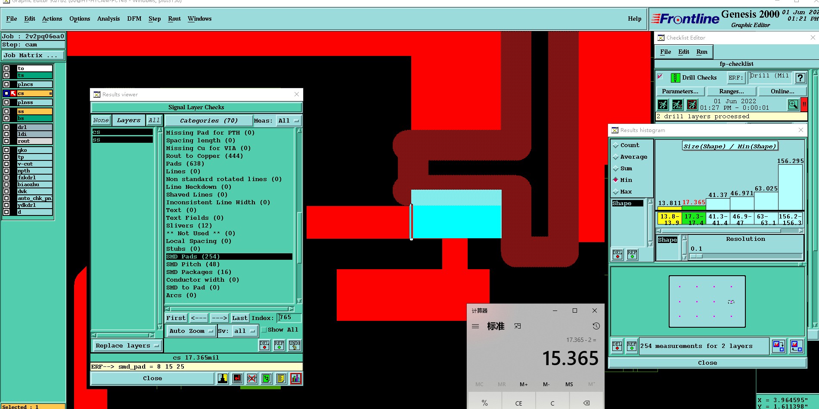819x409 pixels.
Task: Open calculator hamburger navigation menu
Action: pyautogui.click(x=475, y=326)
